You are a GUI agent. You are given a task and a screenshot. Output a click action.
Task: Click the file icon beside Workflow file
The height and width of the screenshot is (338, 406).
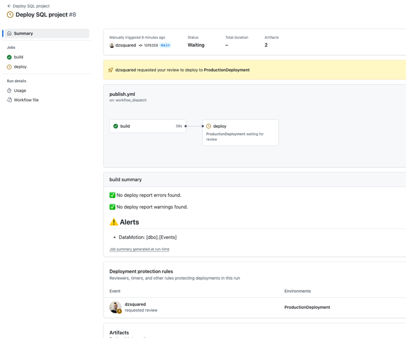point(9,100)
